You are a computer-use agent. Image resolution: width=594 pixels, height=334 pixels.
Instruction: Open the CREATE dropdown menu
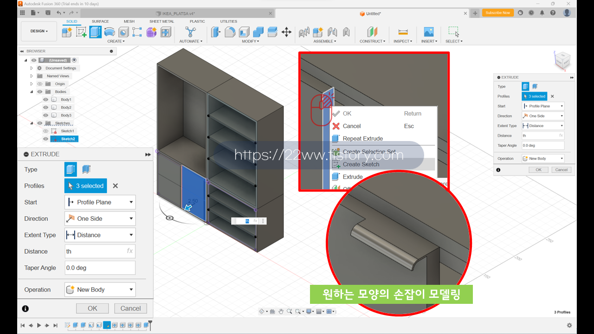116,41
